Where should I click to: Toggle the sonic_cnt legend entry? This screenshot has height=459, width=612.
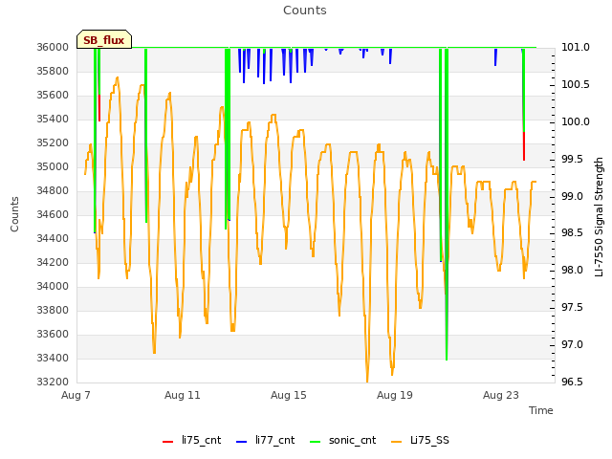click(x=342, y=440)
